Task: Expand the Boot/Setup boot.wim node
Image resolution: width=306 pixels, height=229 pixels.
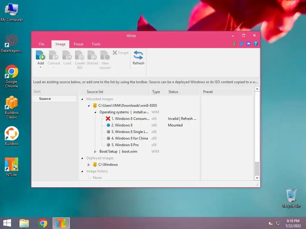Action: pos(95,151)
